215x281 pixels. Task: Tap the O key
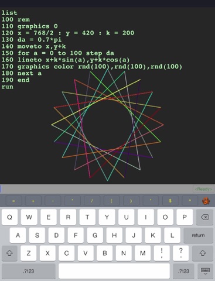point(165,217)
